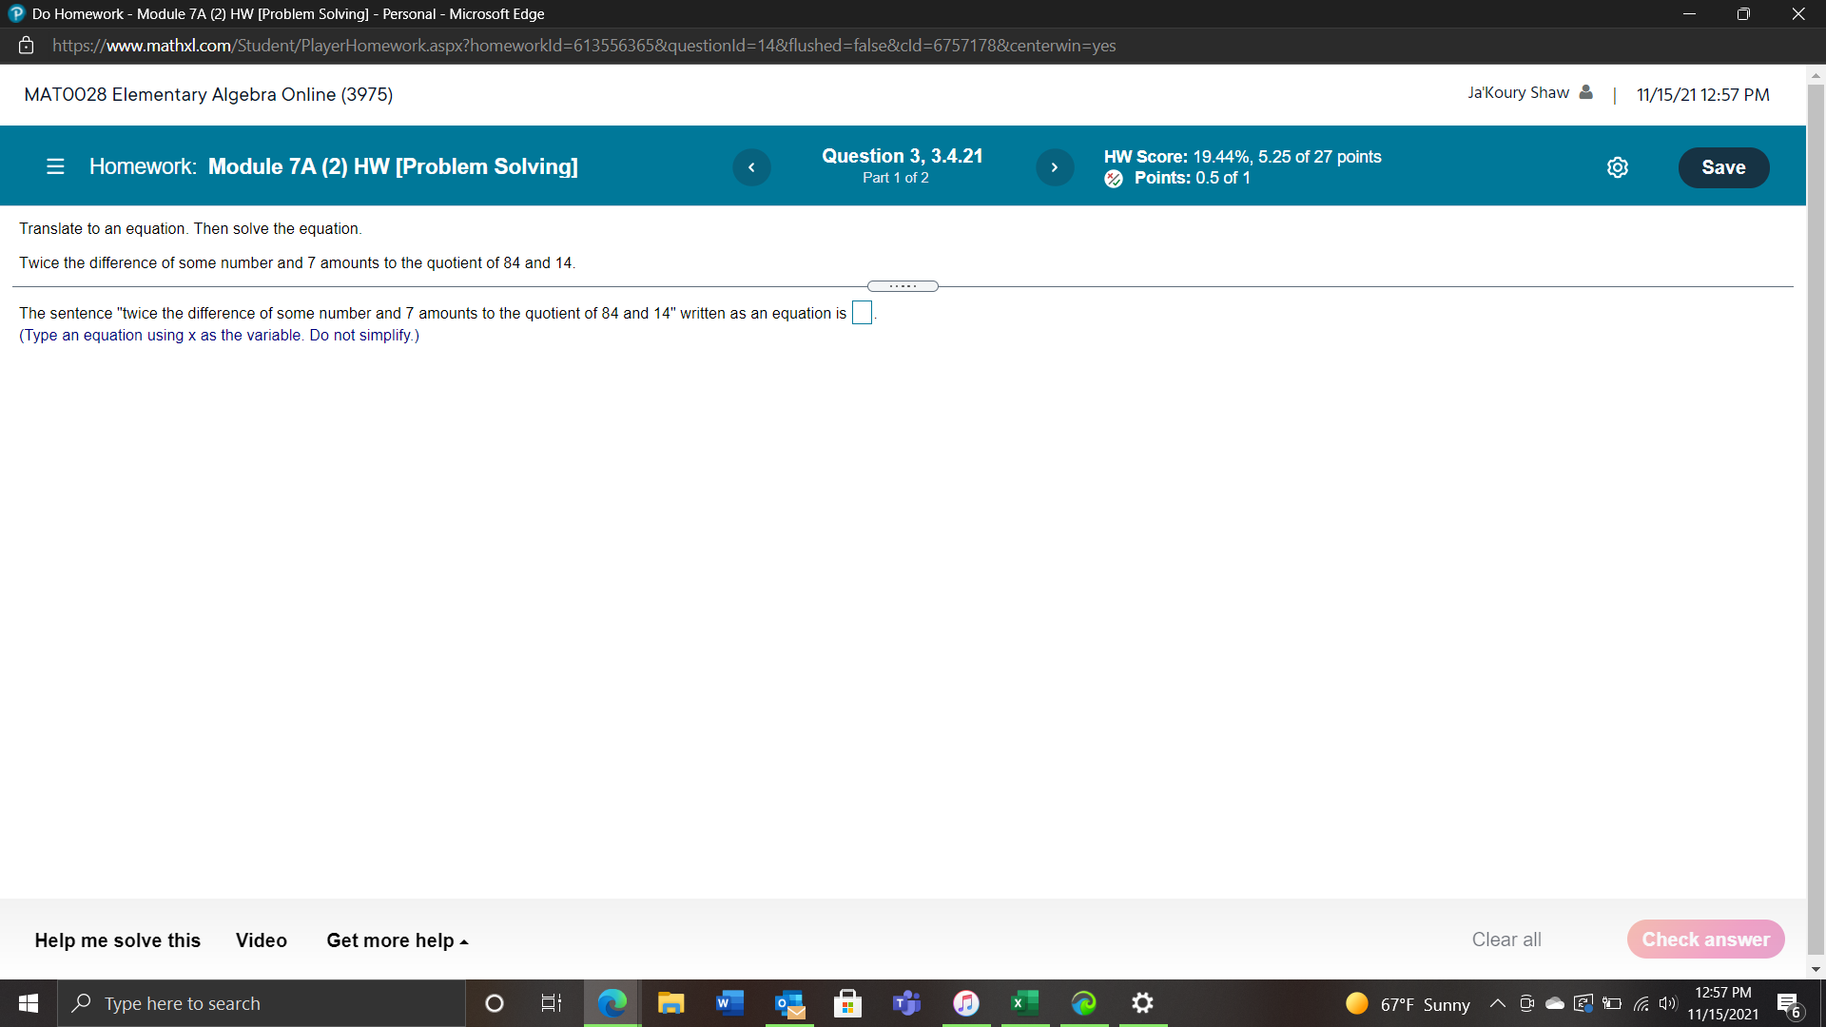Click the lock icon in the address bar
Screen dimensions: 1826x1027
26,45
